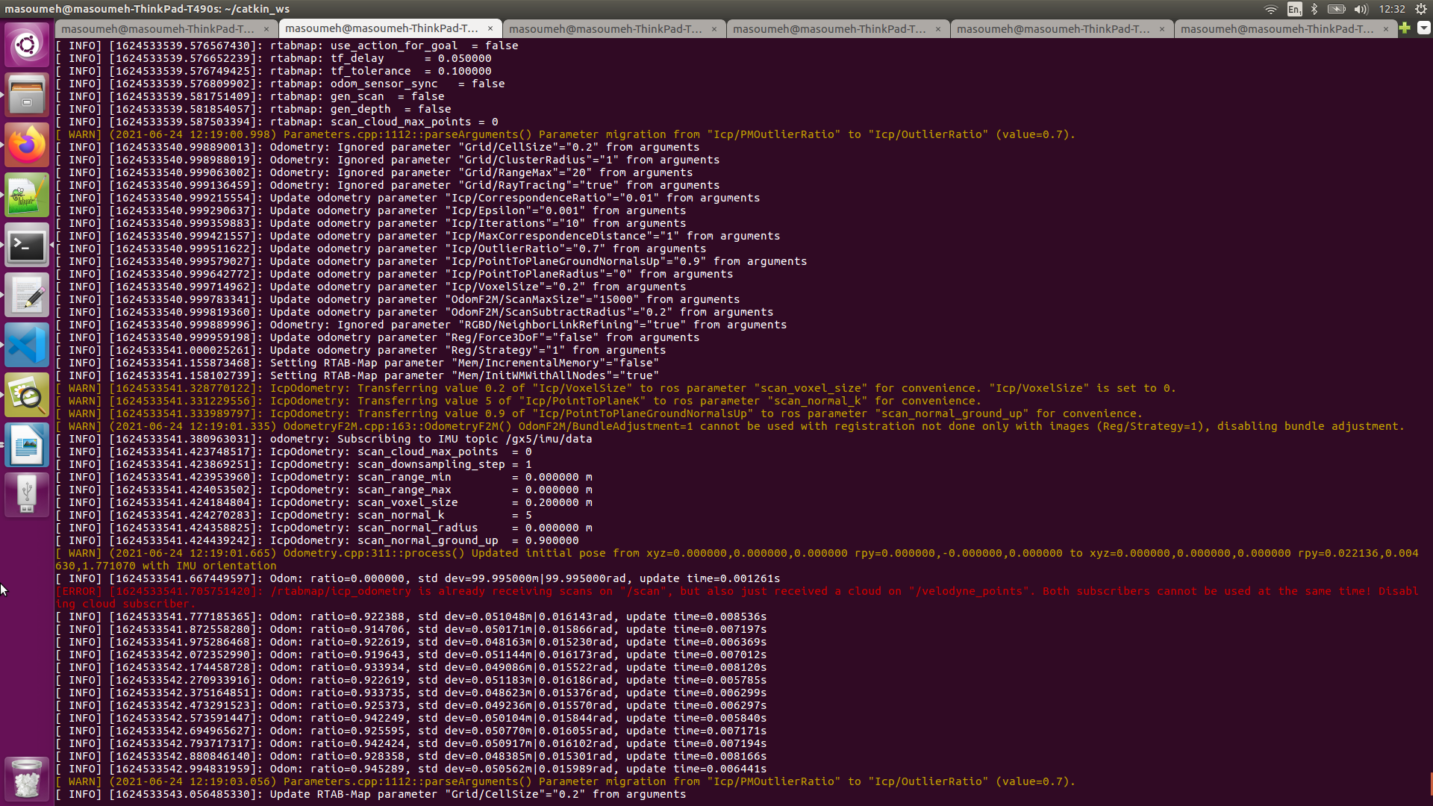Viewport: 1433px width, 806px height.
Task: Open the terminal tab list dropdown arrow
Action: (x=1423, y=28)
